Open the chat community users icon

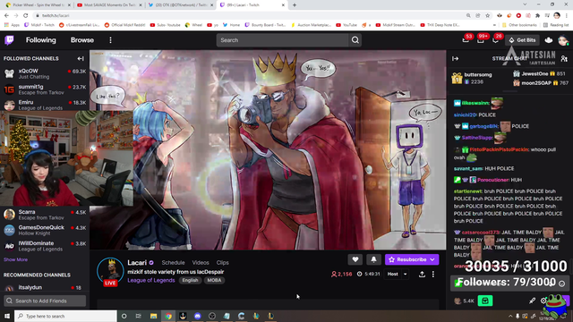[564, 58]
